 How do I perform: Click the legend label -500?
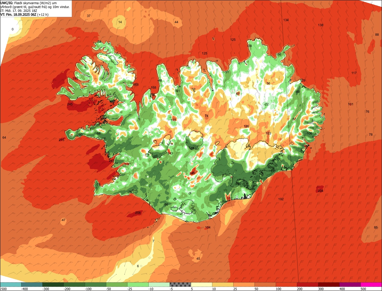[x=3, y=289]
